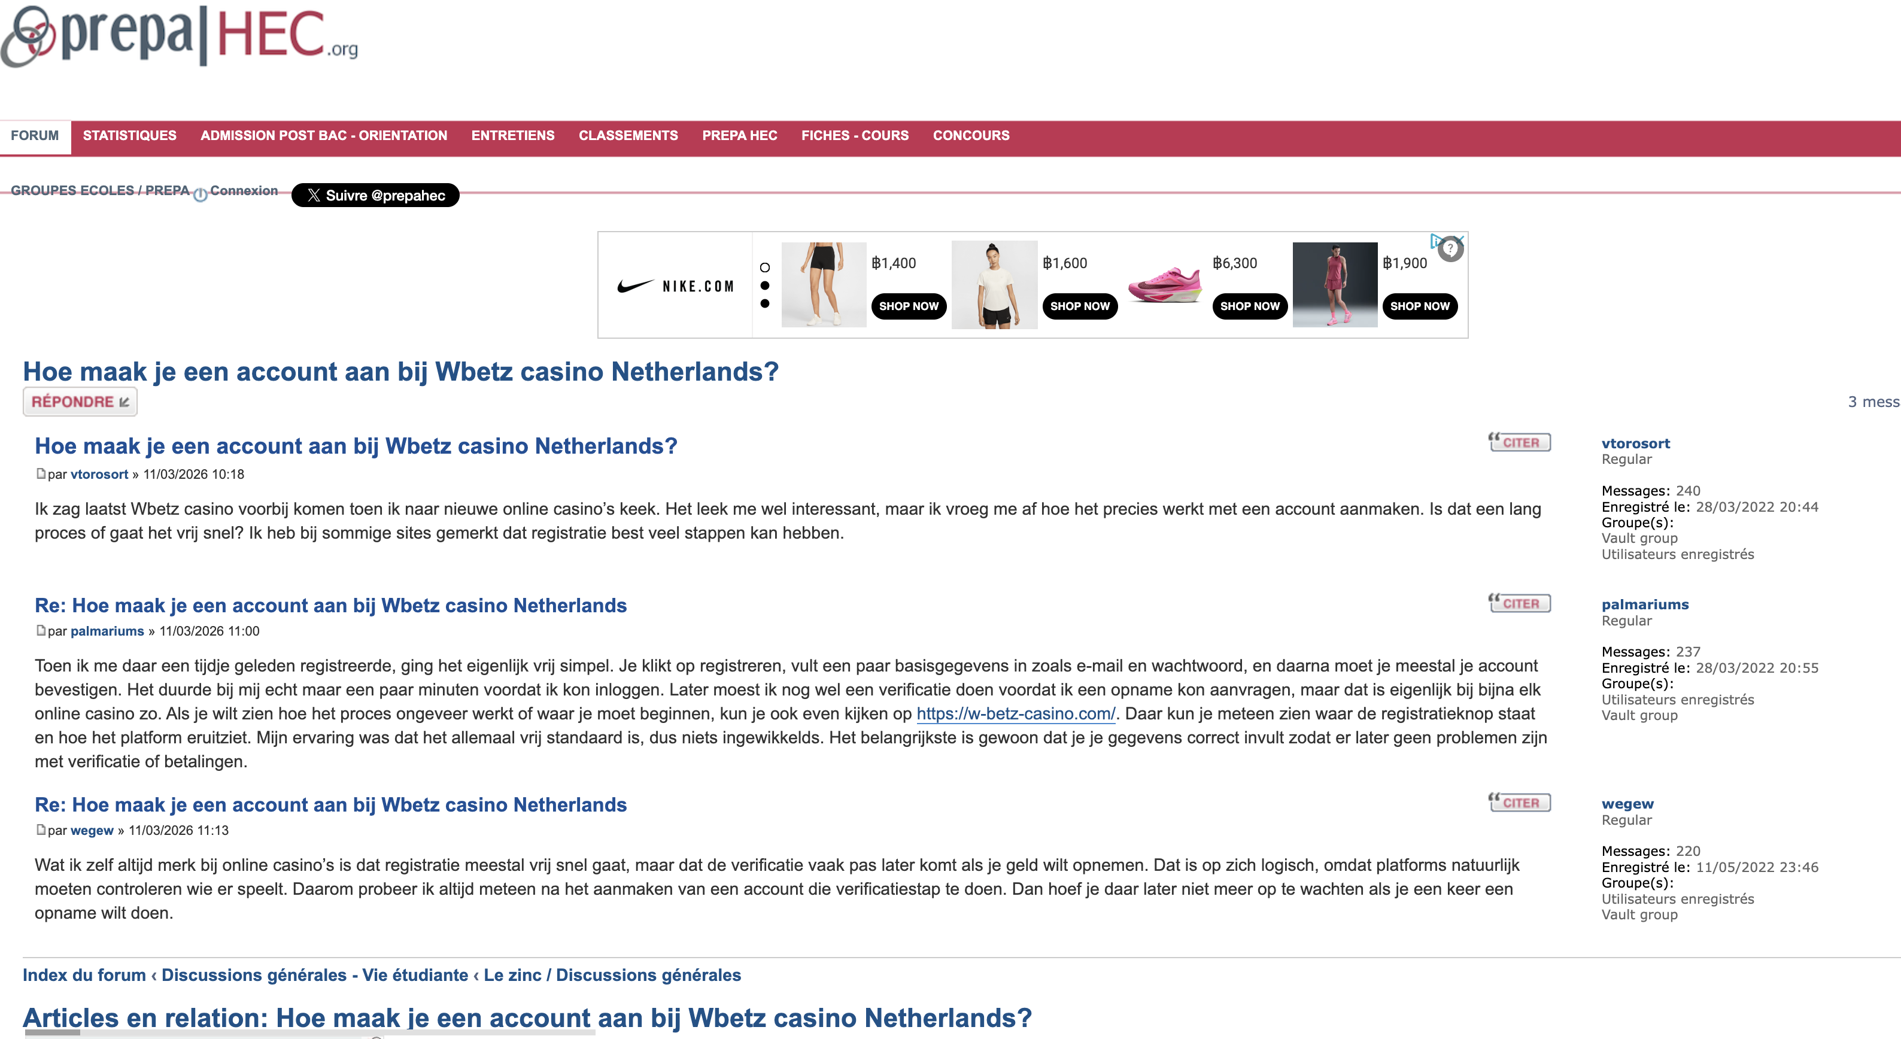The image size is (1901, 1039).
Task: Click the ฿6,300 price label
Action: click(1235, 263)
